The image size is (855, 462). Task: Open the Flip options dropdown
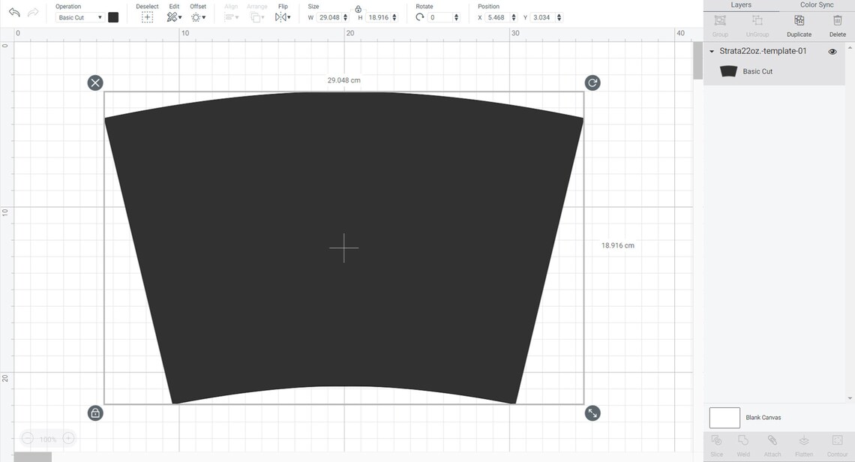(x=288, y=16)
